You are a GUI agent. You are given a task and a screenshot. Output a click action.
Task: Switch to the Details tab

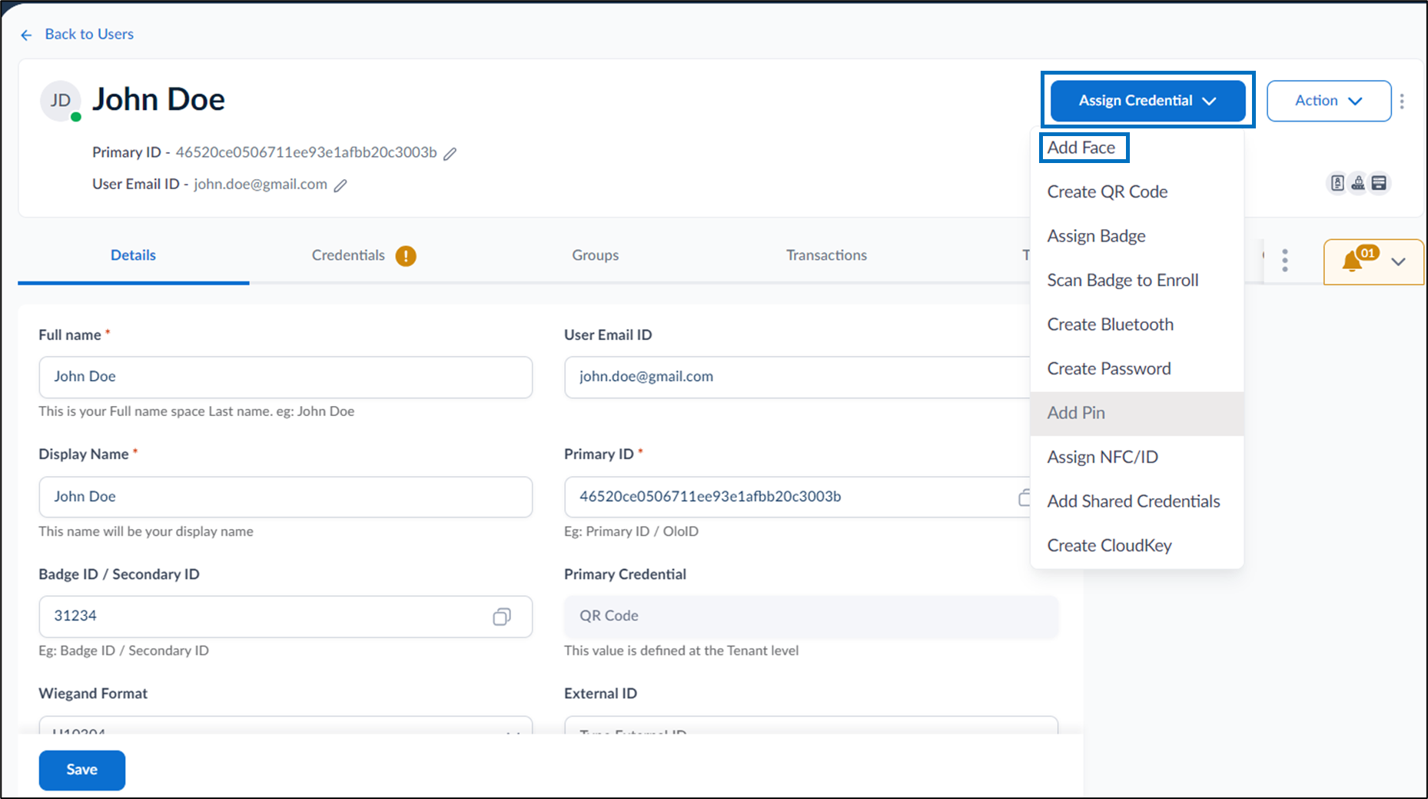click(x=133, y=255)
